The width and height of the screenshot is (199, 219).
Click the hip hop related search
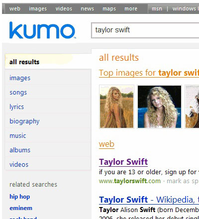(20, 197)
